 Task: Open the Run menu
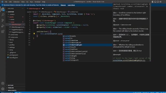(31, 2)
